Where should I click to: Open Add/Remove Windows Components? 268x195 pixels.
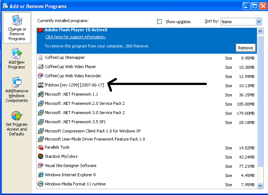pyautogui.click(x=17, y=89)
